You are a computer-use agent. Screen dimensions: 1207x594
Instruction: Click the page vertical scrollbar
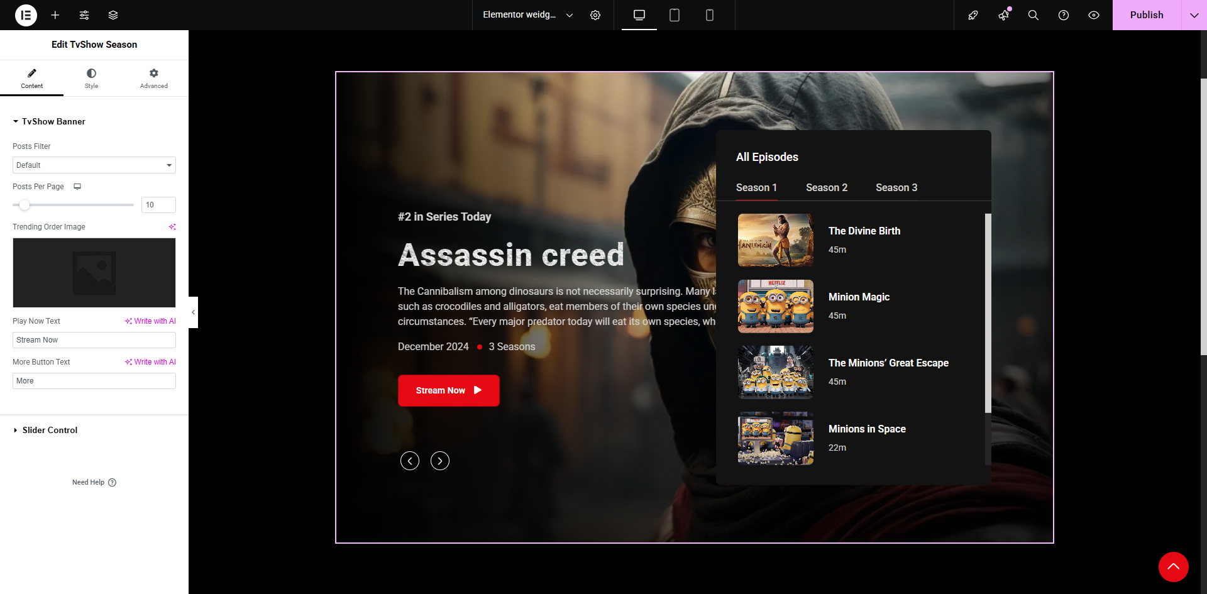click(x=1204, y=217)
